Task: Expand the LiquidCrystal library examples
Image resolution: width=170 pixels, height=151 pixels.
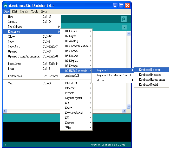Action: 76,98
